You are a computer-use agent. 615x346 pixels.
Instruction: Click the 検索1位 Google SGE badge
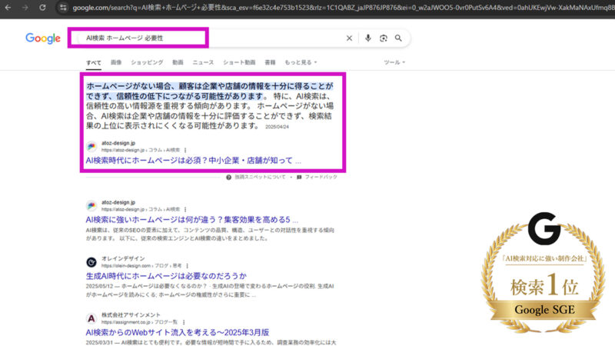[544, 273]
